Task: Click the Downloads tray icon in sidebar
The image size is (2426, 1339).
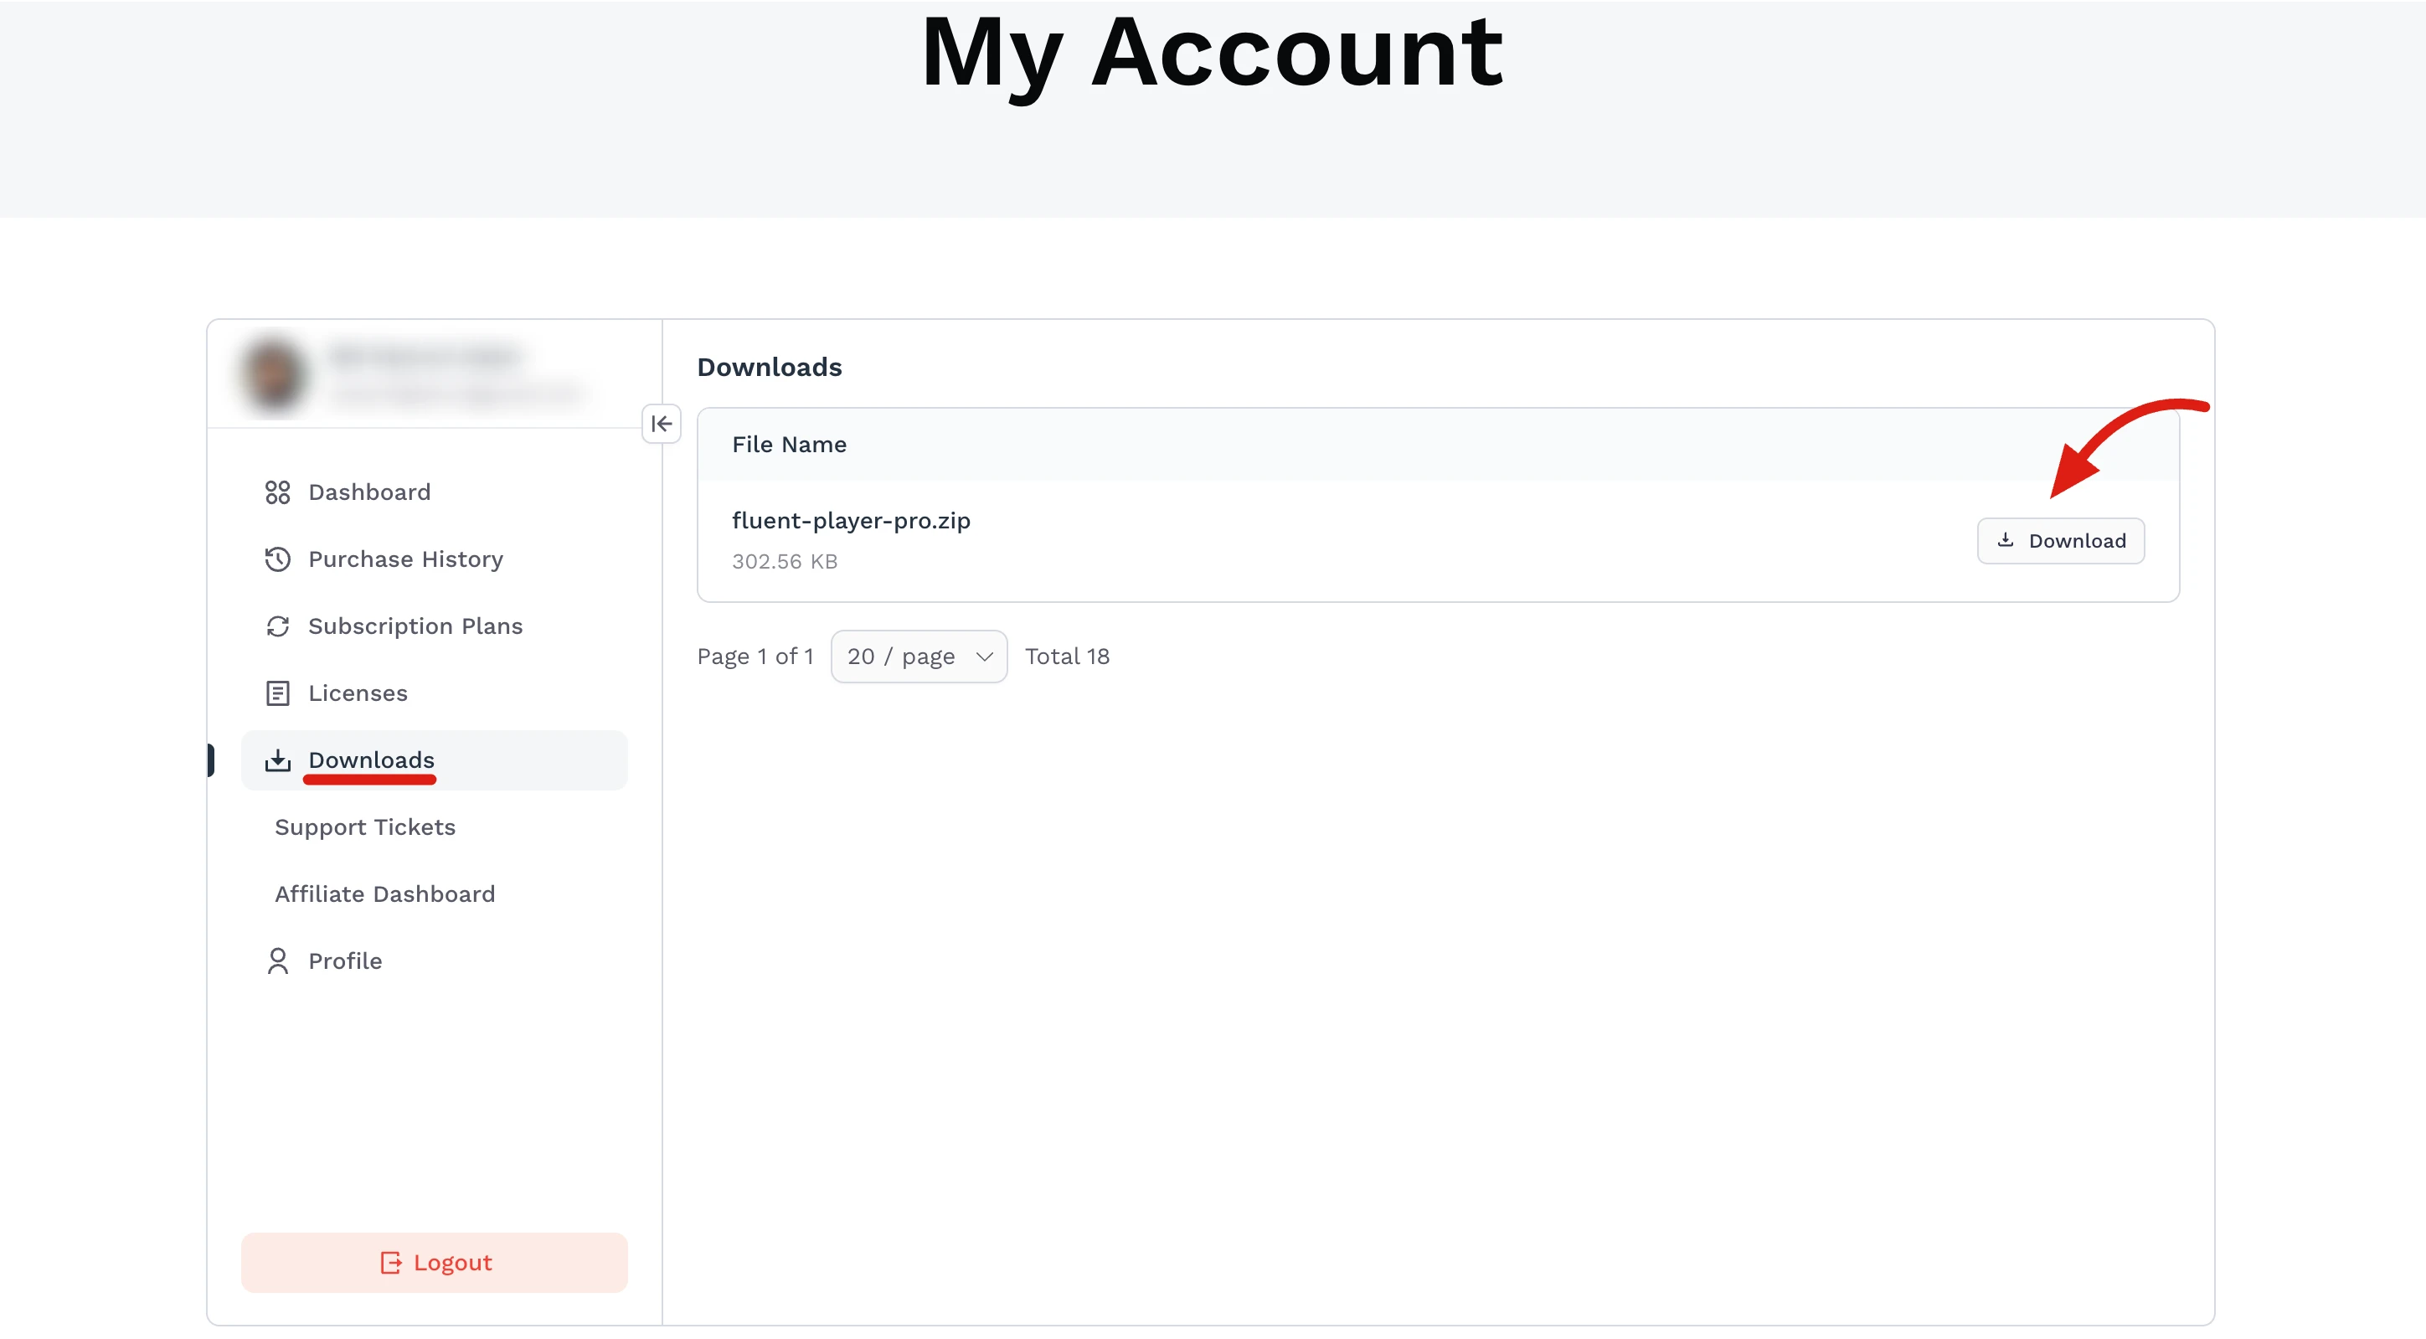Action: (277, 760)
